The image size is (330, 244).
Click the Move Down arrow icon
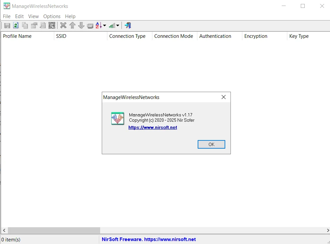click(81, 26)
